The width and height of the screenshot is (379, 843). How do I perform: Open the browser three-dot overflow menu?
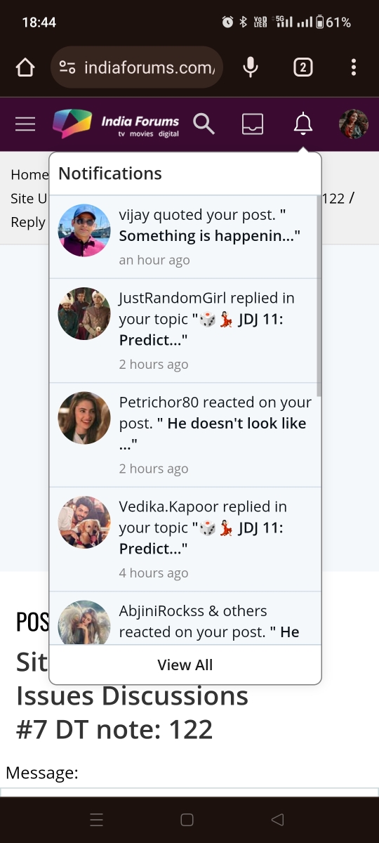[353, 67]
